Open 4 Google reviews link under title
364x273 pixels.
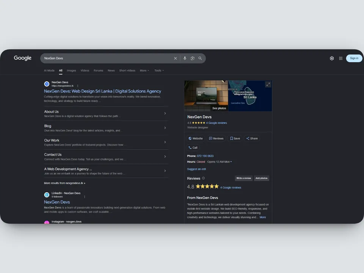217,123
